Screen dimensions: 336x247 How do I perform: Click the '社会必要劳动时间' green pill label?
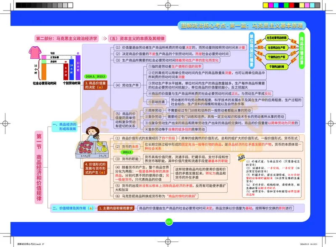point(277,38)
